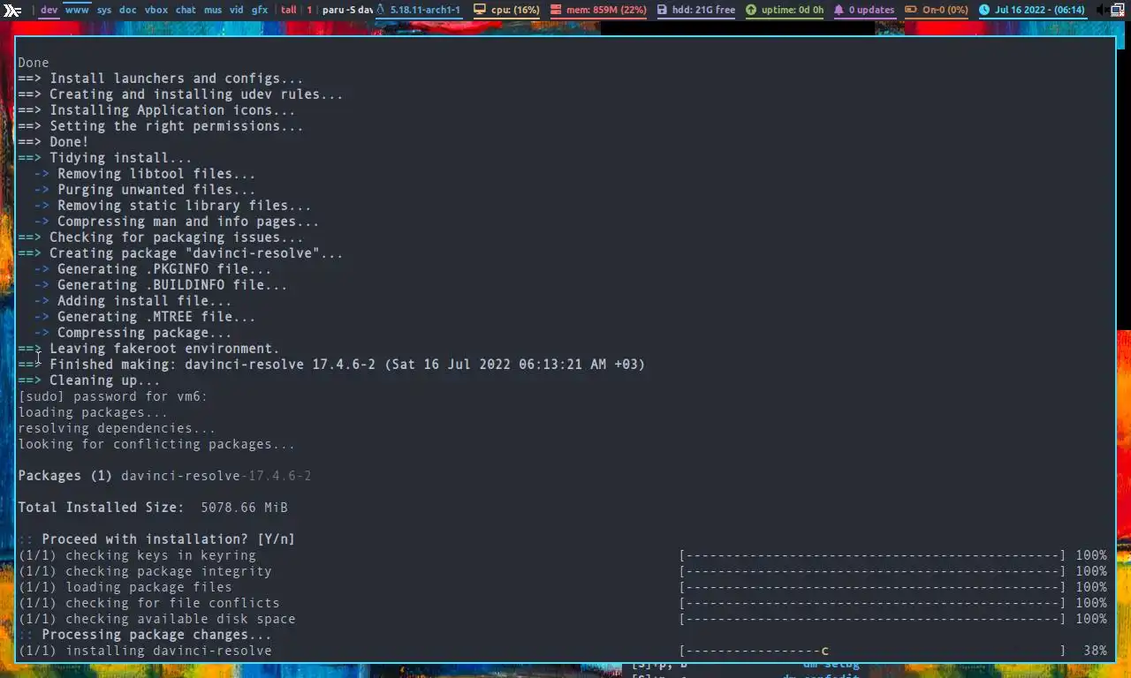This screenshot has height=678, width=1131.
Task: Click the Installing Application icons line
Action: 156,110
